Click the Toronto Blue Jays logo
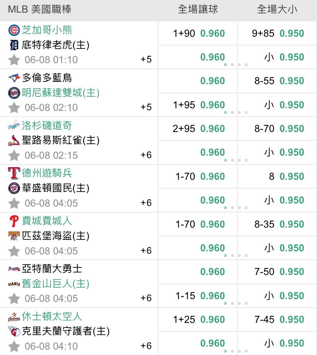Image resolution: width=317 pixels, height=355 pixels. pyautogui.click(x=14, y=78)
